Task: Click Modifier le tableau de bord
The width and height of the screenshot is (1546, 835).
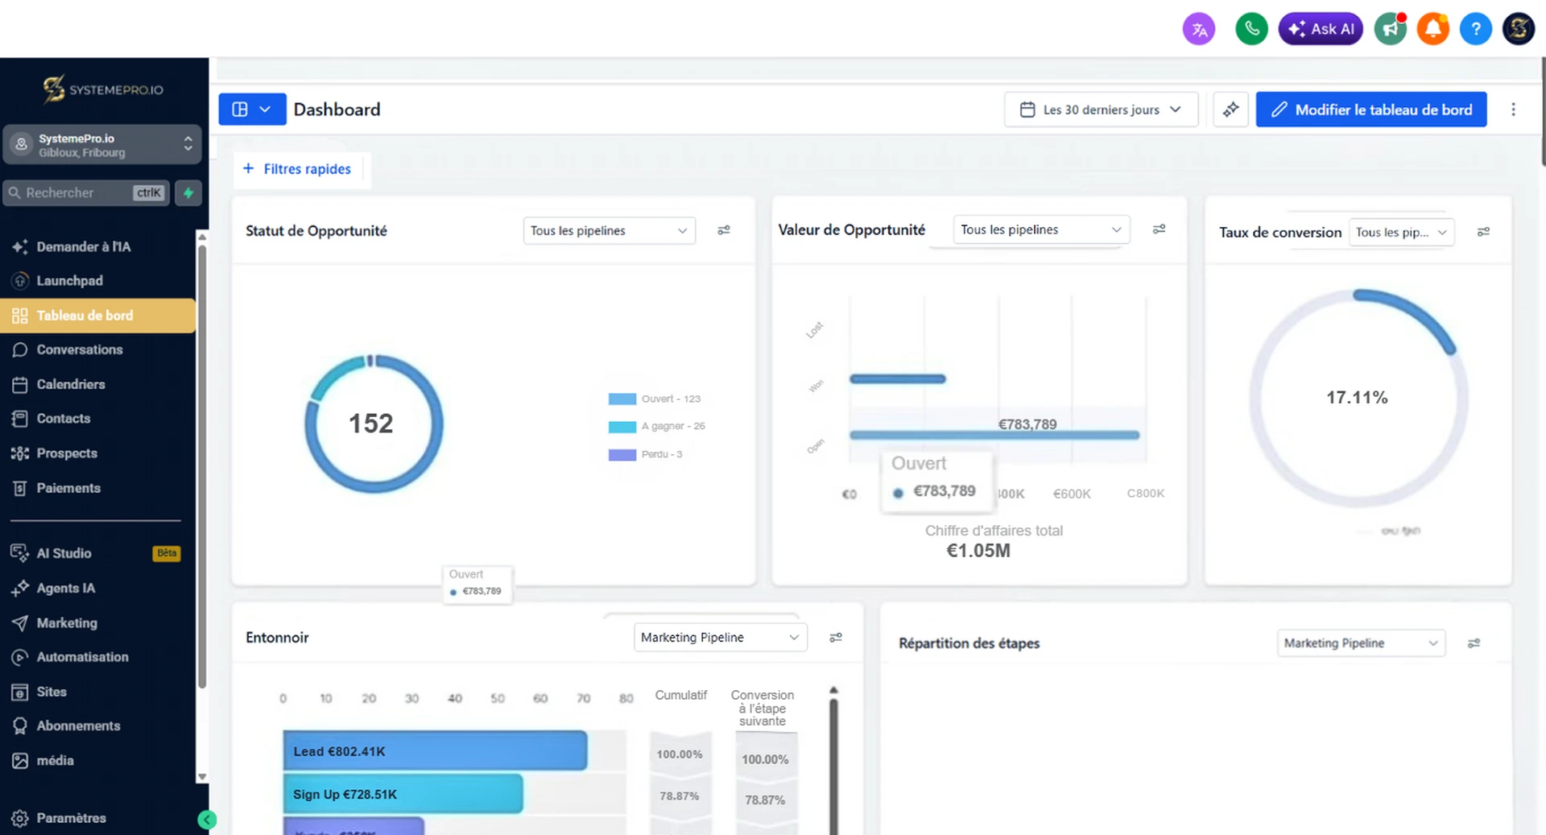Action: click(1371, 110)
